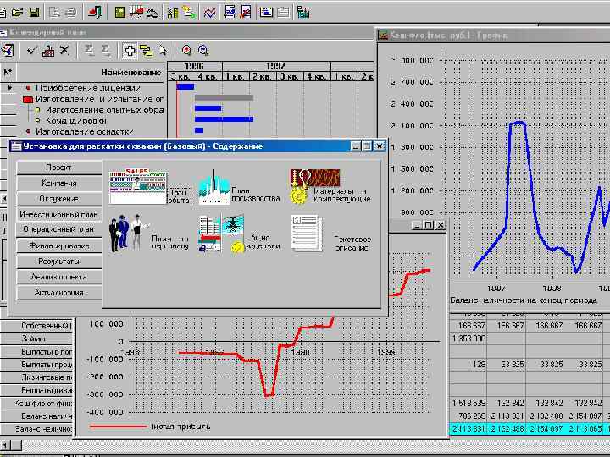This screenshot has height=457, width=610.
Task: Click the X delete icon in the calendar plan toolbar
Action: coord(64,50)
